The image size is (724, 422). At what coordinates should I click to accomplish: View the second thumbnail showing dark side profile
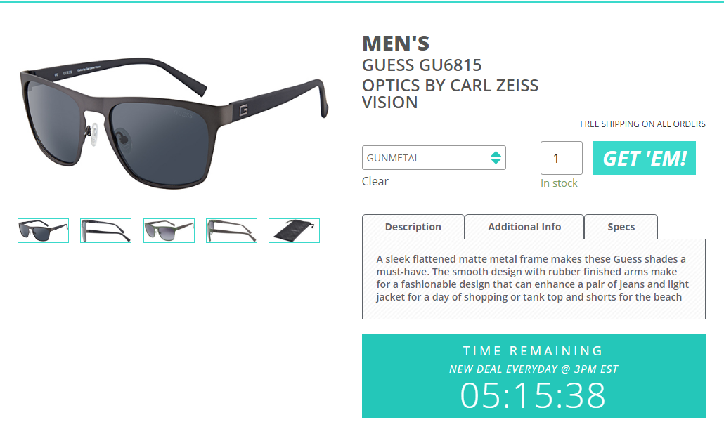click(x=105, y=230)
